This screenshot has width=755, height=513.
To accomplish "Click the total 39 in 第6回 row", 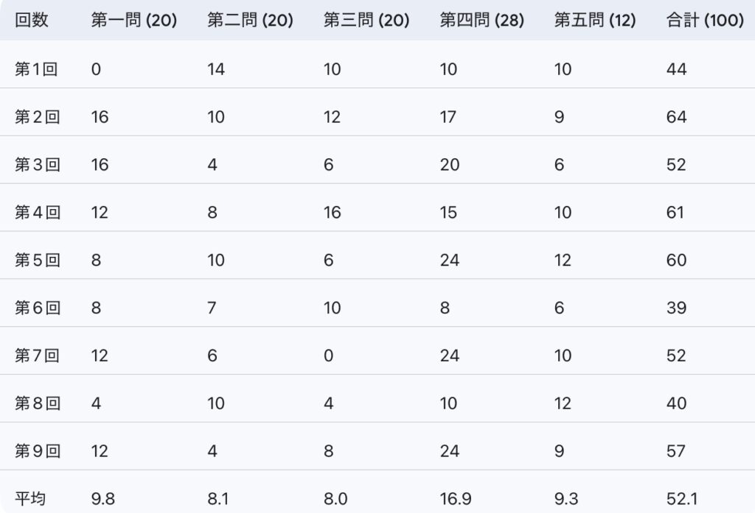I will tap(676, 308).
